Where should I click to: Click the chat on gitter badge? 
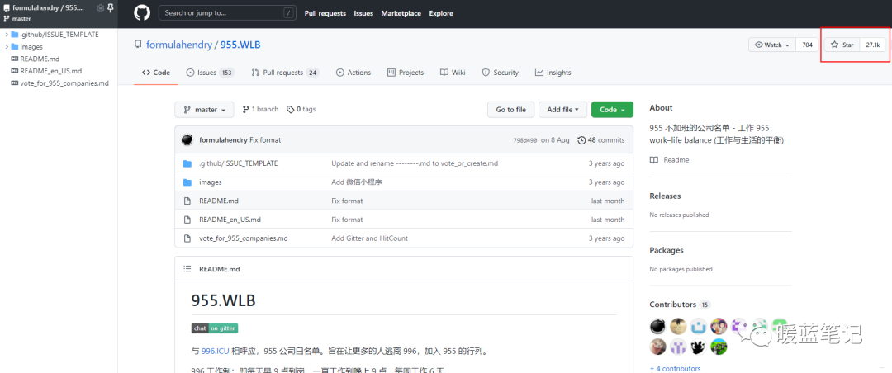[215, 328]
